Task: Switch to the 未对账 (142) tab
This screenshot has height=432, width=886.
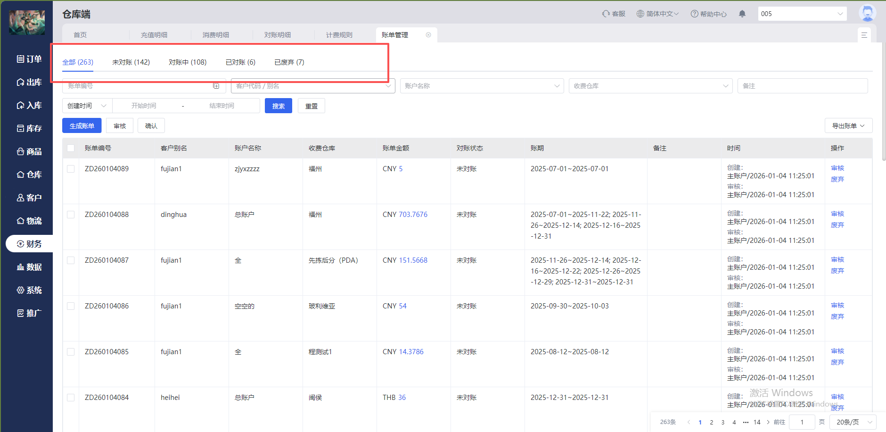Action: pyautogui.click(x=131, y=62)
